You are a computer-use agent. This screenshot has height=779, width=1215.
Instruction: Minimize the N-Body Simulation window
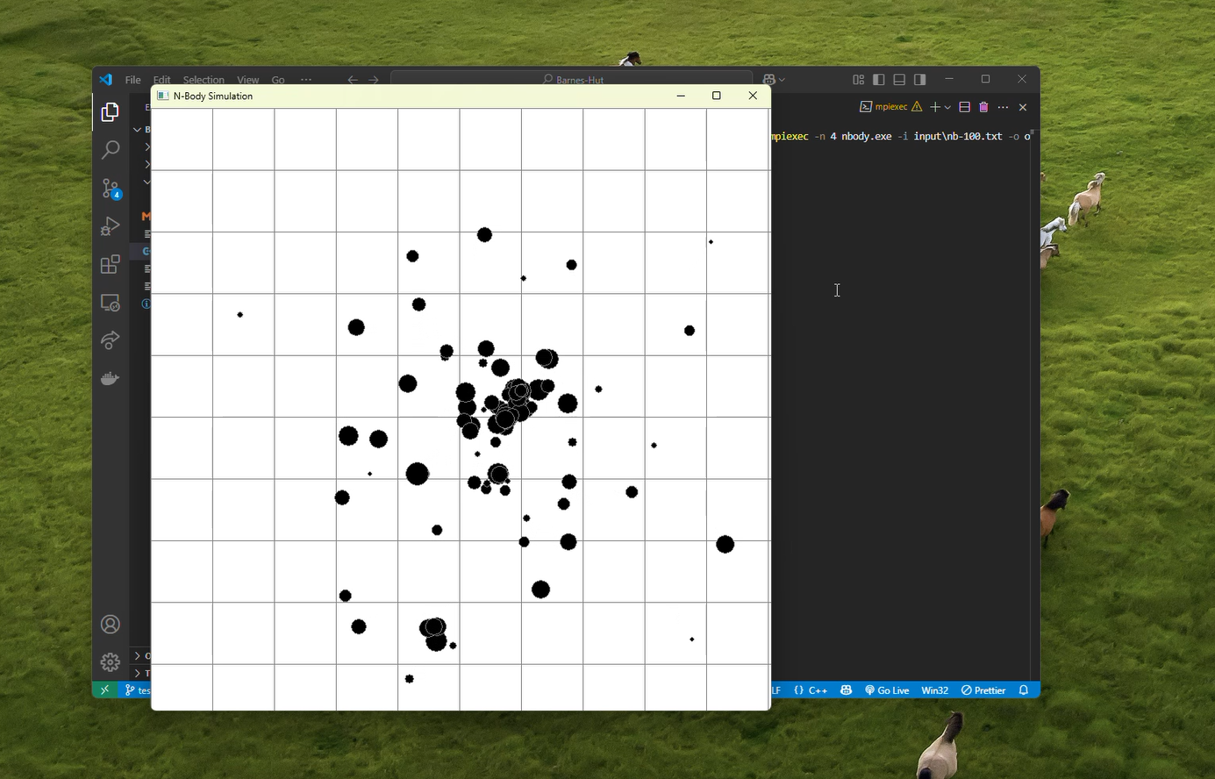[x=681, y=96]
